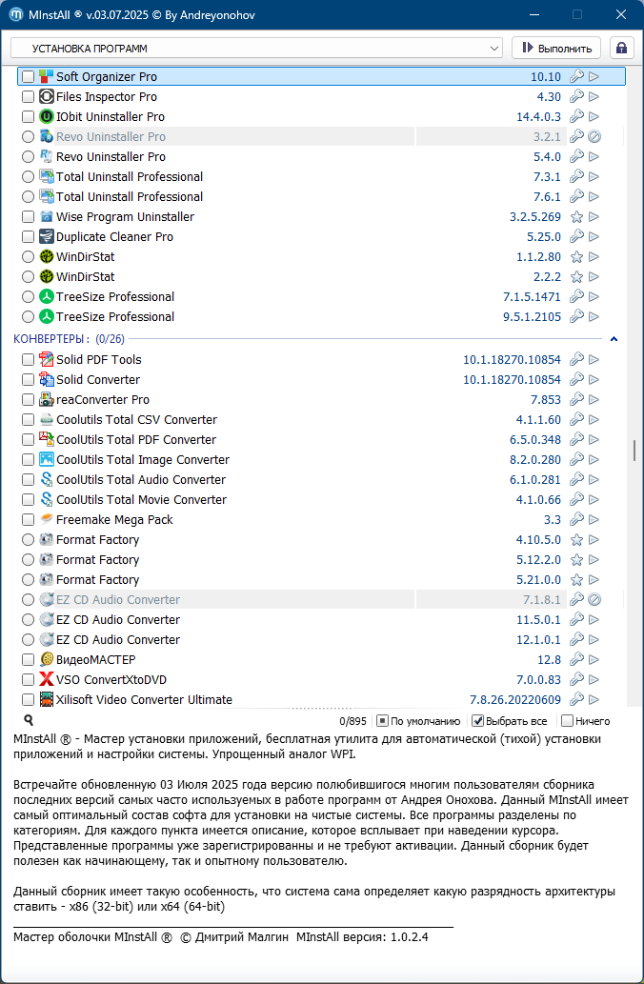The height and width of the screenshot is (984, 644).
Task: Check the Wise Program Uninstaller checkbox
Action: click(28, 217)
